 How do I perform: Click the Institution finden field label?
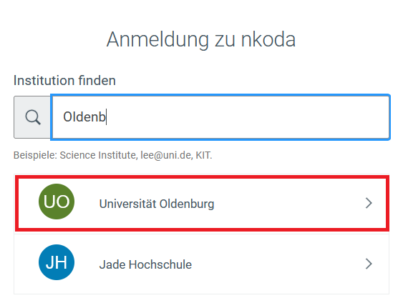point(64,80)
